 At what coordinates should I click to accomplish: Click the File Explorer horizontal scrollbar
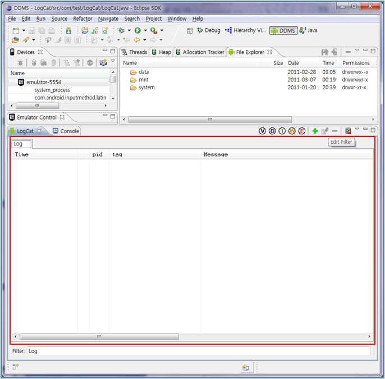(x=210, y=120)
